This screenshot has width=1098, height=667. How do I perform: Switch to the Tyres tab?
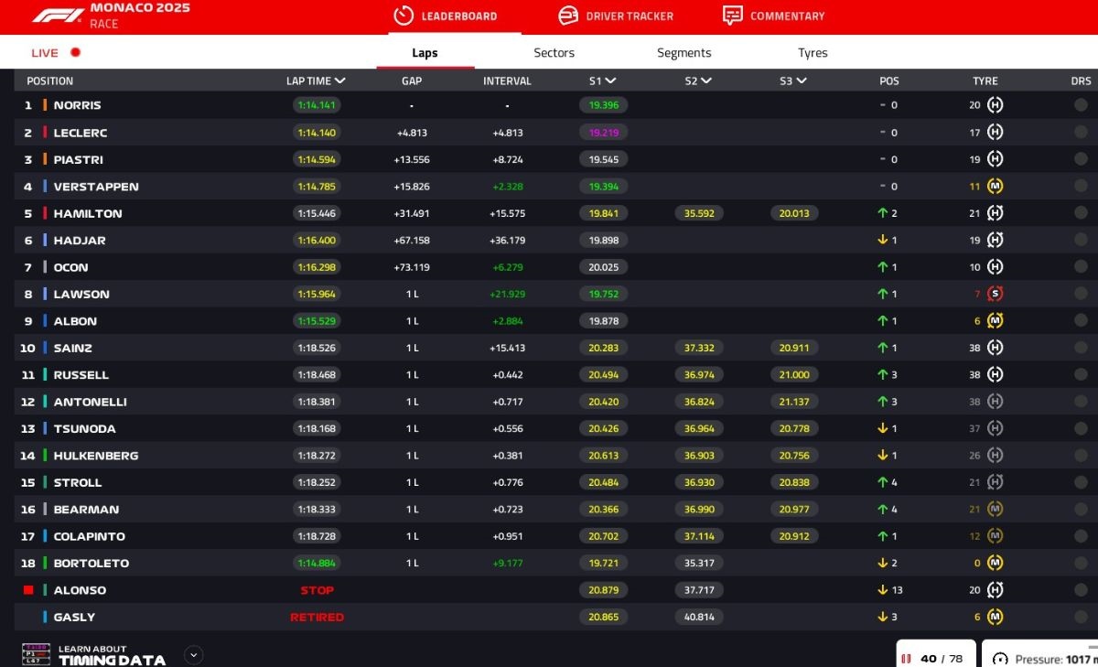click(x=813, y=53)
